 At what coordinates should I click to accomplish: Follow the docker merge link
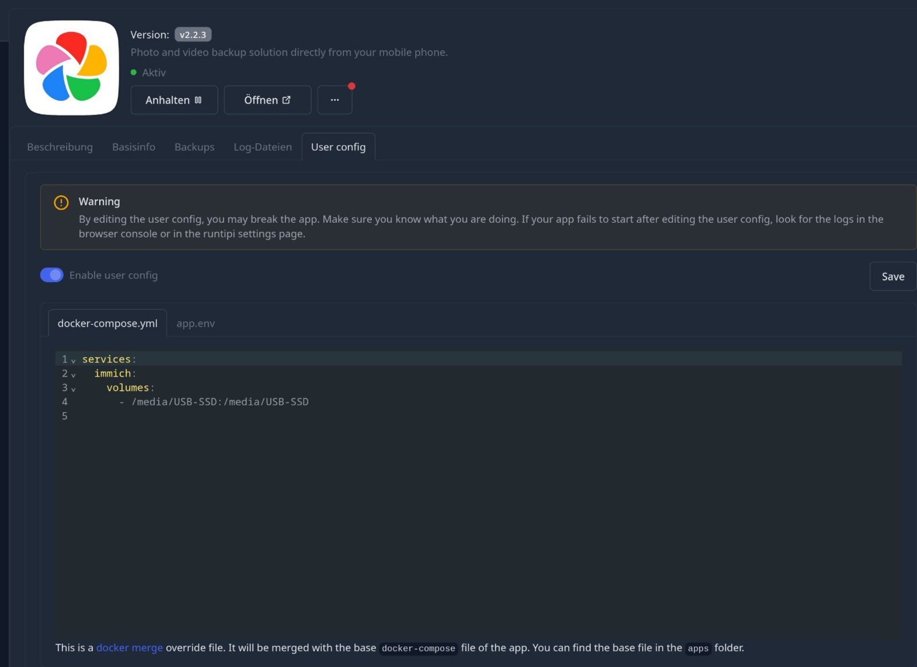[130, 648]
